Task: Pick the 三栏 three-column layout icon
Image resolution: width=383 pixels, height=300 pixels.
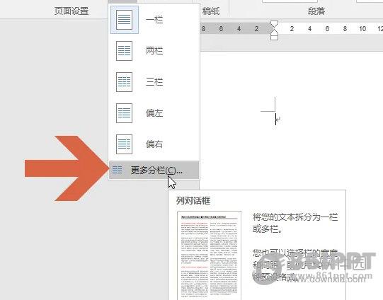Action: click(x=125, y=82)
